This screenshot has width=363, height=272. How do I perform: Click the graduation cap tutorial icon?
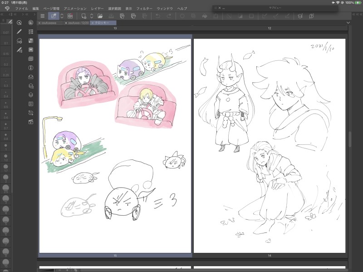[300, 16]
